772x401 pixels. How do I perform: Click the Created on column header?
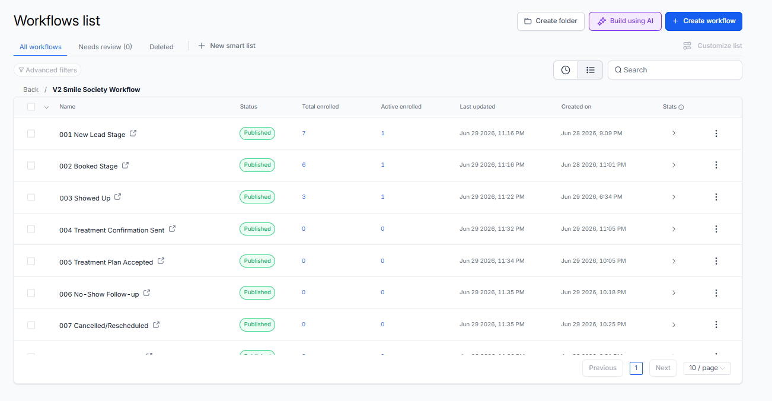point(576,107)
